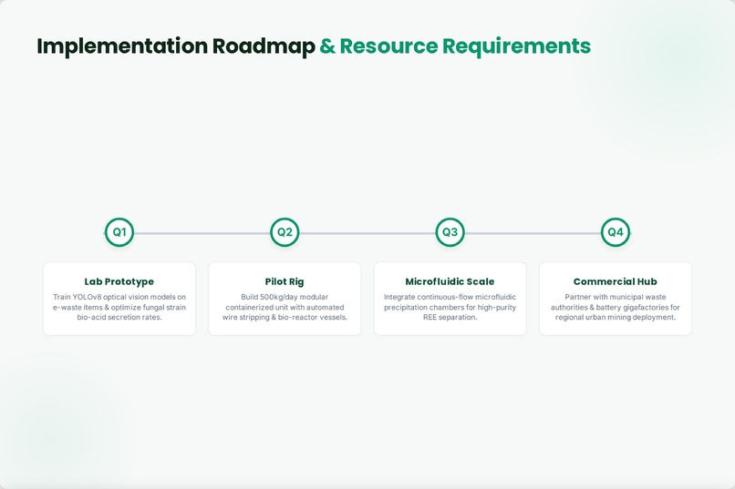Click the Q4 timeline marker
The height and width of the screenshot is (489, 735).
pyautogui.click(x=616, y=232)
